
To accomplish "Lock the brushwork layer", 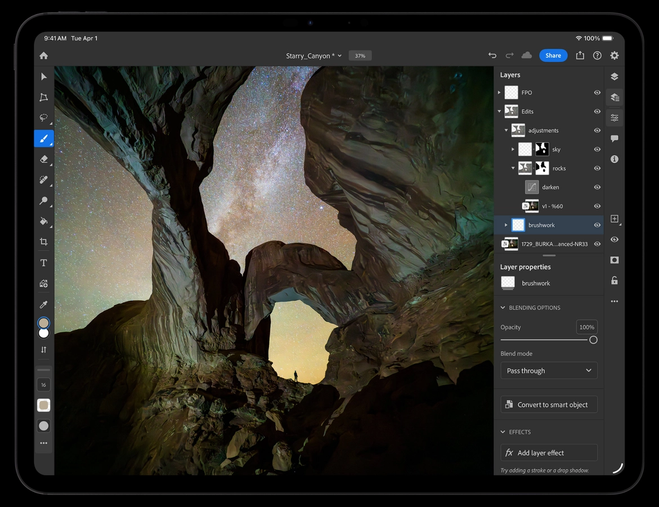I will tap(614, 280).
